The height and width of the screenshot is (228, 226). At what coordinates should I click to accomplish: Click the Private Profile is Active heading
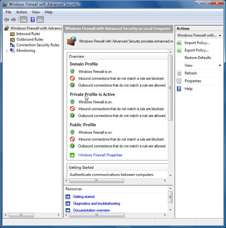92,95
